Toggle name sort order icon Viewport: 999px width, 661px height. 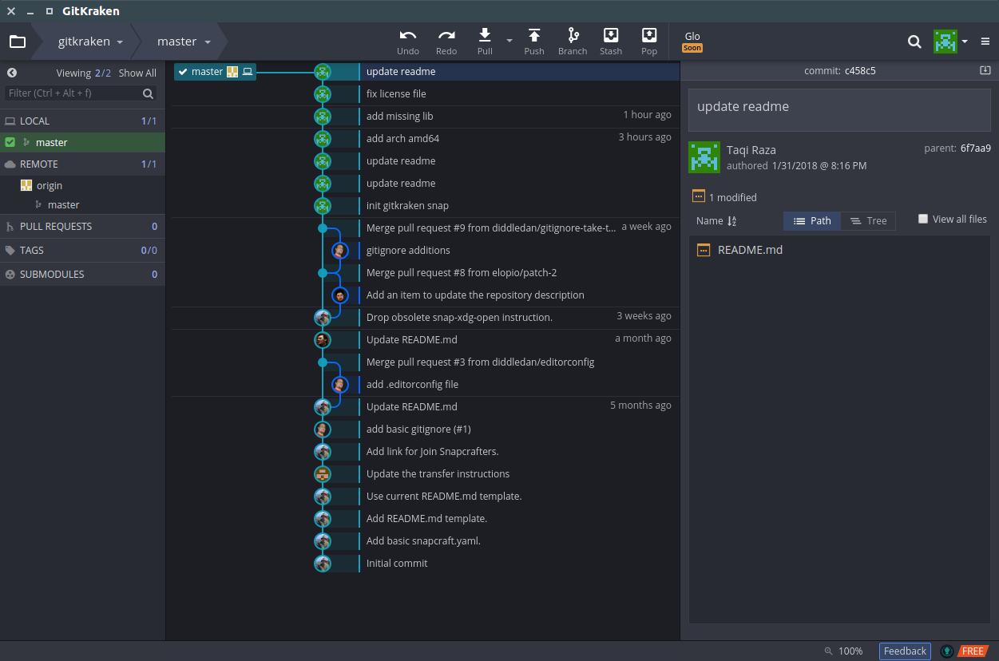[732, 221]
